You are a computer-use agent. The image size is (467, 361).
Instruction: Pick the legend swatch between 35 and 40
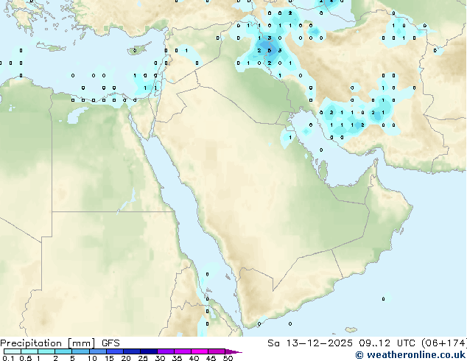(182, 351)
